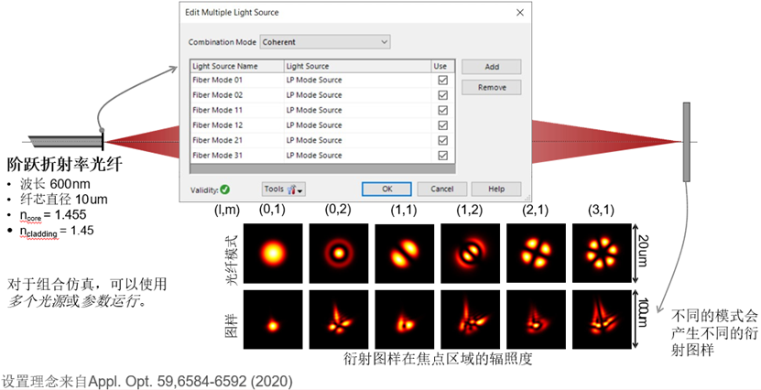
Task: Toggle Use checkbox for Fiber Mode 11
Action: [442, 110]
